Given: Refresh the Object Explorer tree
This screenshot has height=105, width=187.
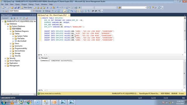Looking at the screenshot, I should point(23,18).
